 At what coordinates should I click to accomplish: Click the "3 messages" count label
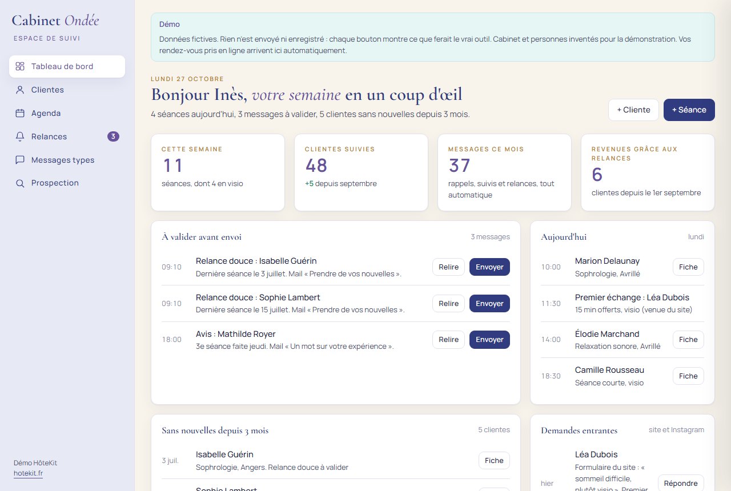coord(490,236)
